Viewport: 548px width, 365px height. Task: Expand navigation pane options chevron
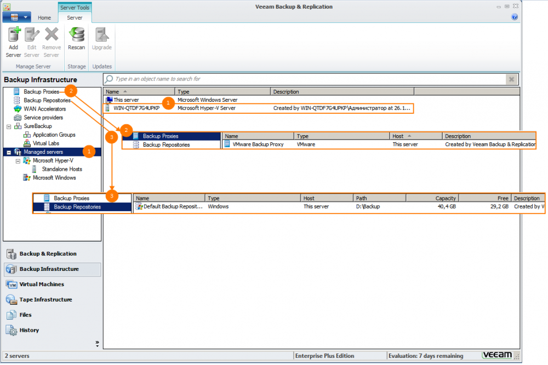(97, 343)
